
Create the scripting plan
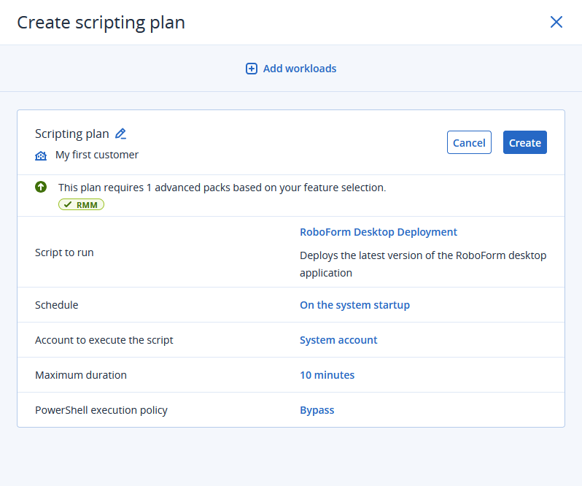tap(525, 142)
